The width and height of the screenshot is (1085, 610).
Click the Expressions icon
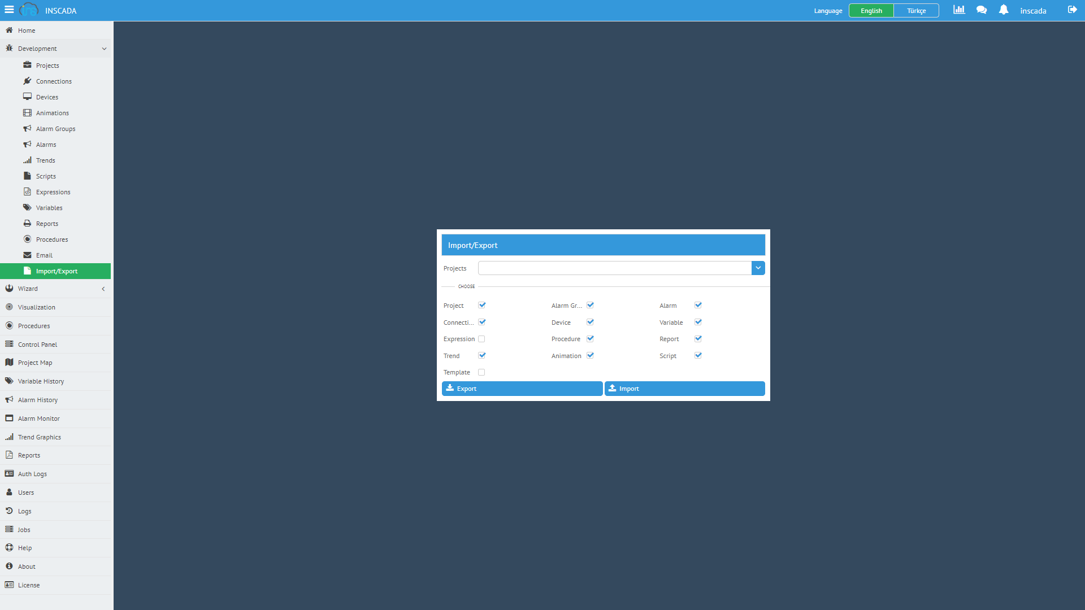click(x=27, y=191)
